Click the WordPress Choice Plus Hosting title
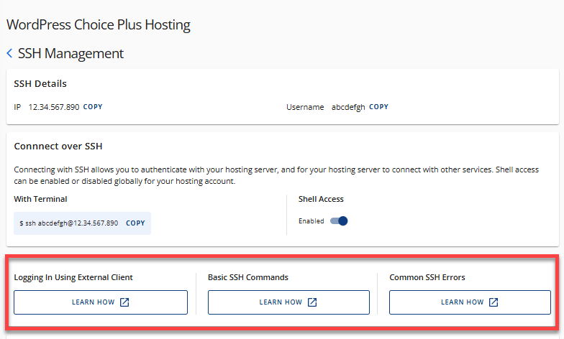564x339 pixels. 99,25
